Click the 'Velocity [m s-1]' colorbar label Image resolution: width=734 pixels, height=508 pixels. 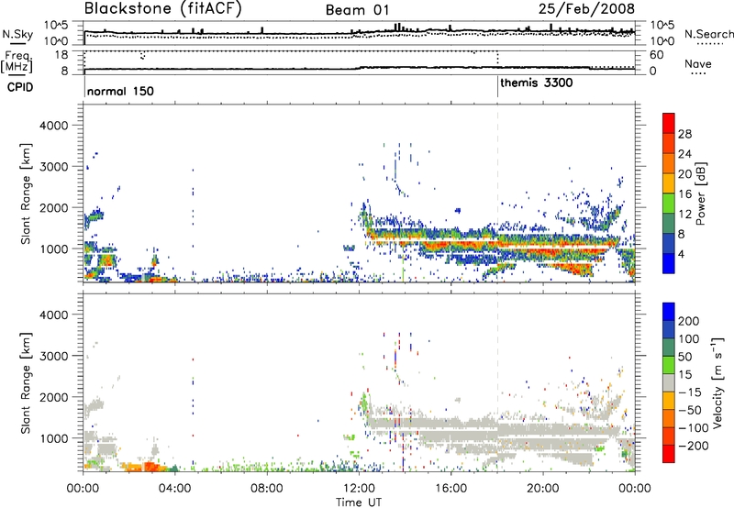[717, 382]
